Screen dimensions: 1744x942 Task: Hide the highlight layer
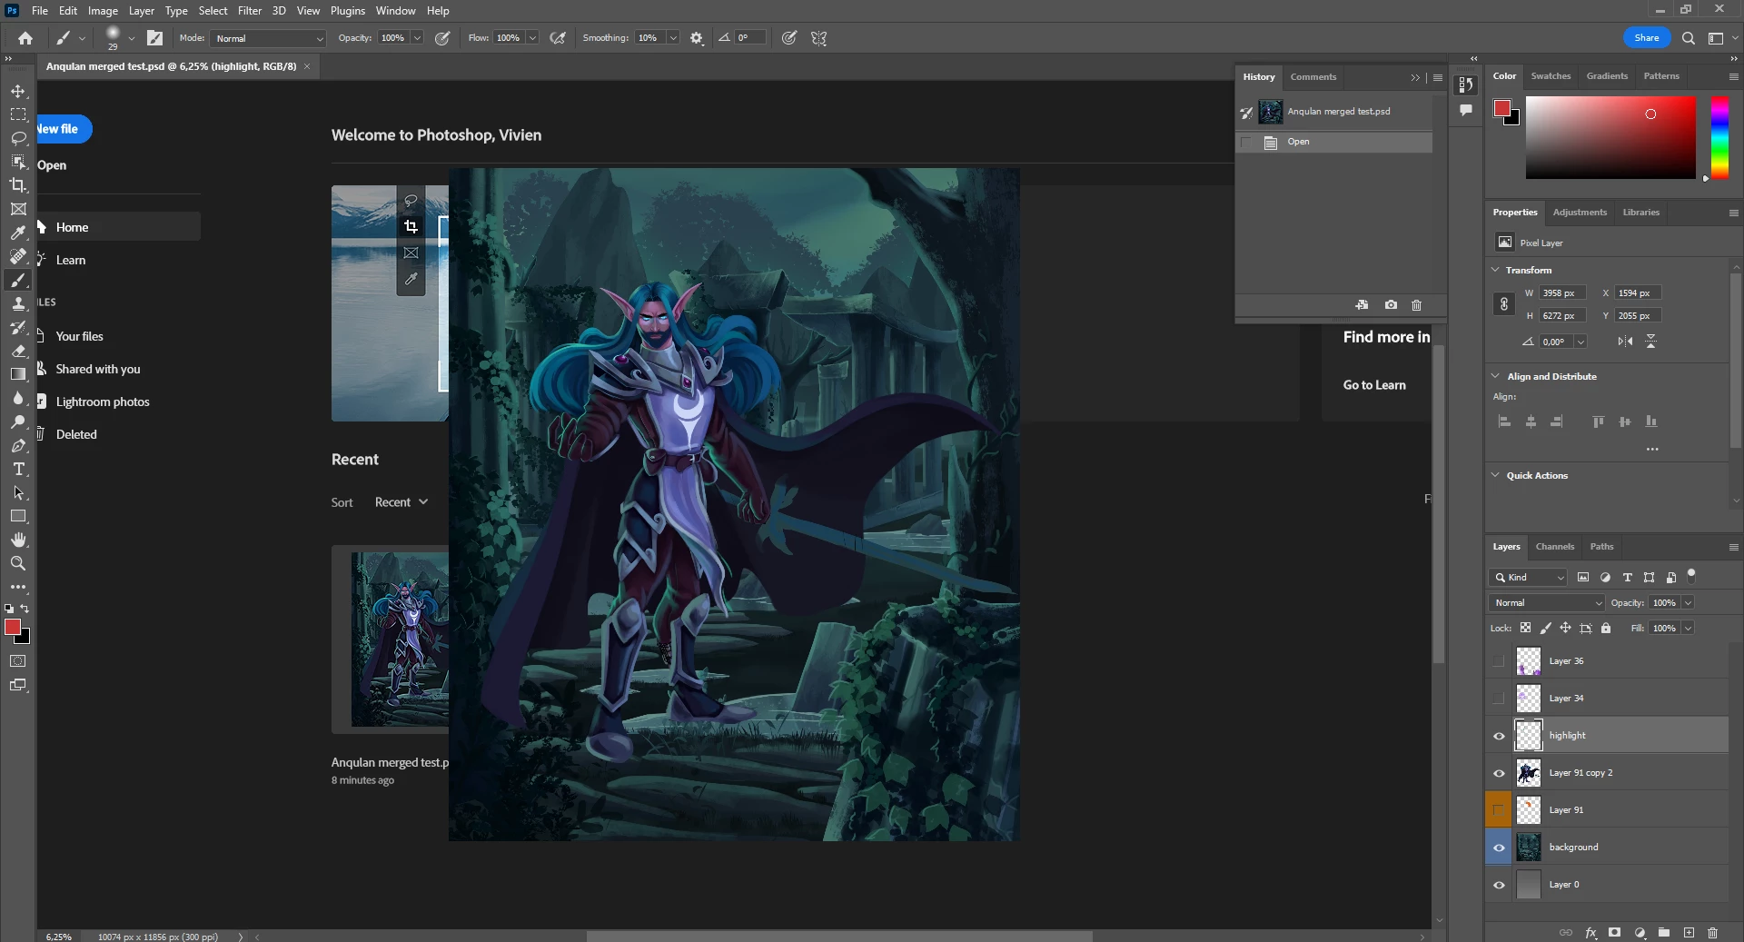pos(1499,736)
